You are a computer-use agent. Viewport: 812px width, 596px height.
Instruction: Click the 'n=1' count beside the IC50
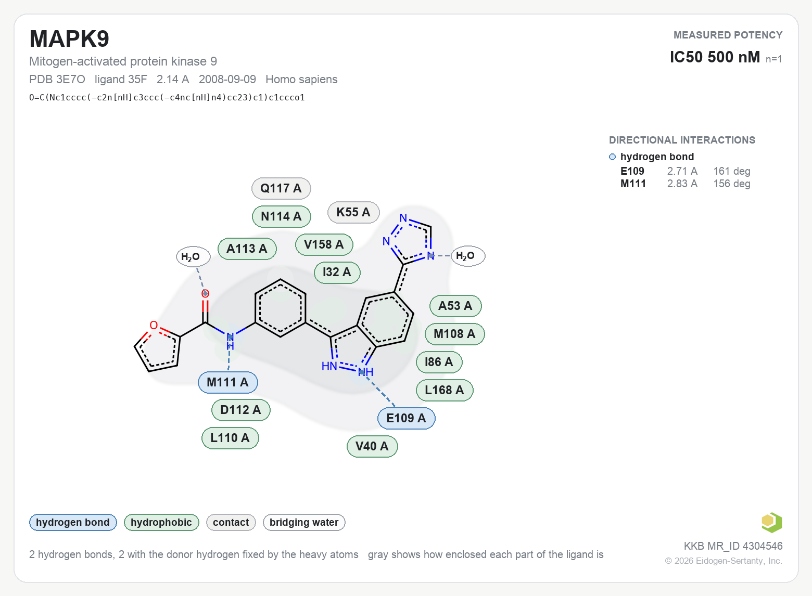coord(774,59)
